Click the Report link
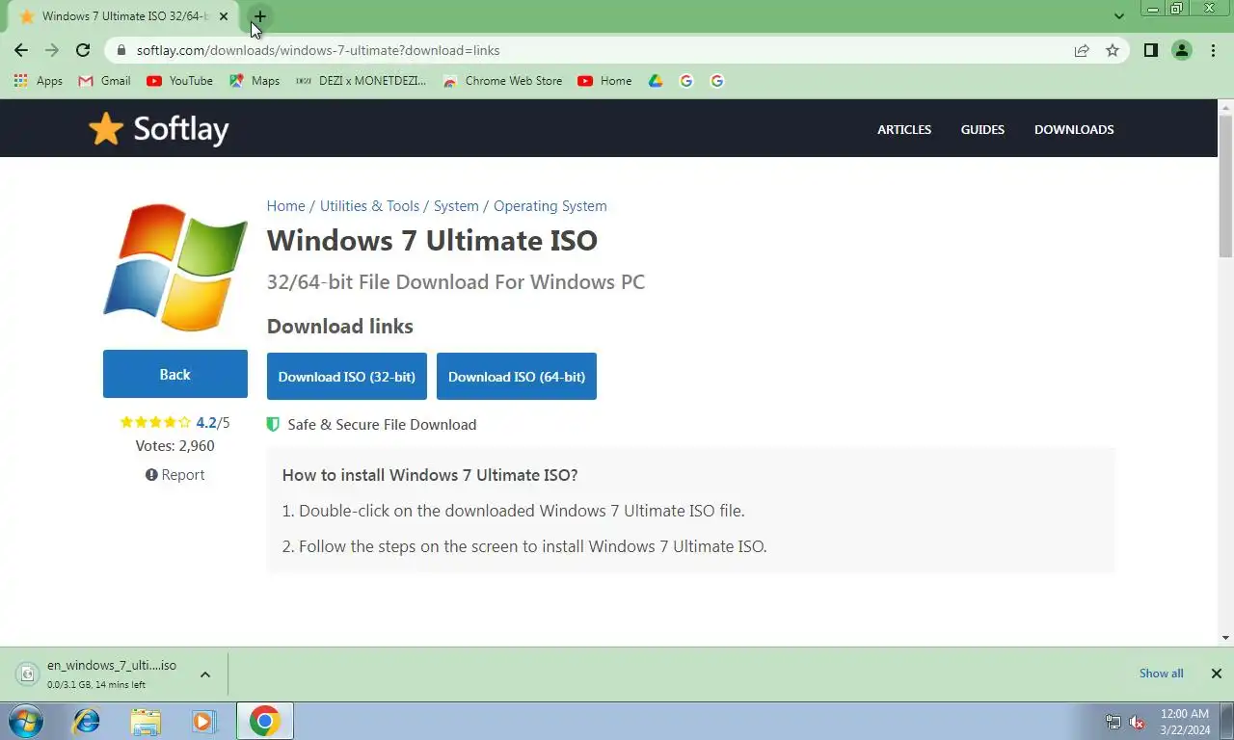 174,475
